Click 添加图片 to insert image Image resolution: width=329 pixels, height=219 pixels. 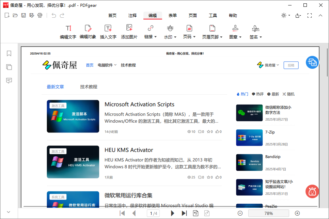129,32
